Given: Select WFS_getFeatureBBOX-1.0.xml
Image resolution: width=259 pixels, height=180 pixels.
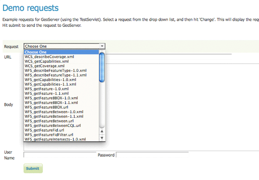Looking at the screenshot, I should (x=62, y=98).
